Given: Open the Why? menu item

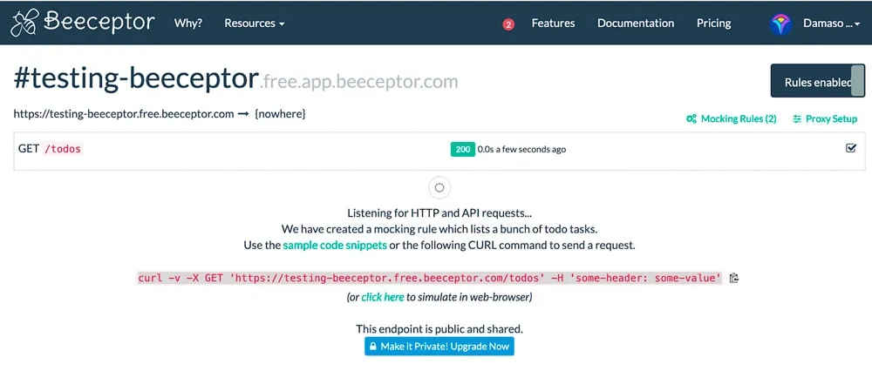Looking at the screenshot, I should coord(188,24).
